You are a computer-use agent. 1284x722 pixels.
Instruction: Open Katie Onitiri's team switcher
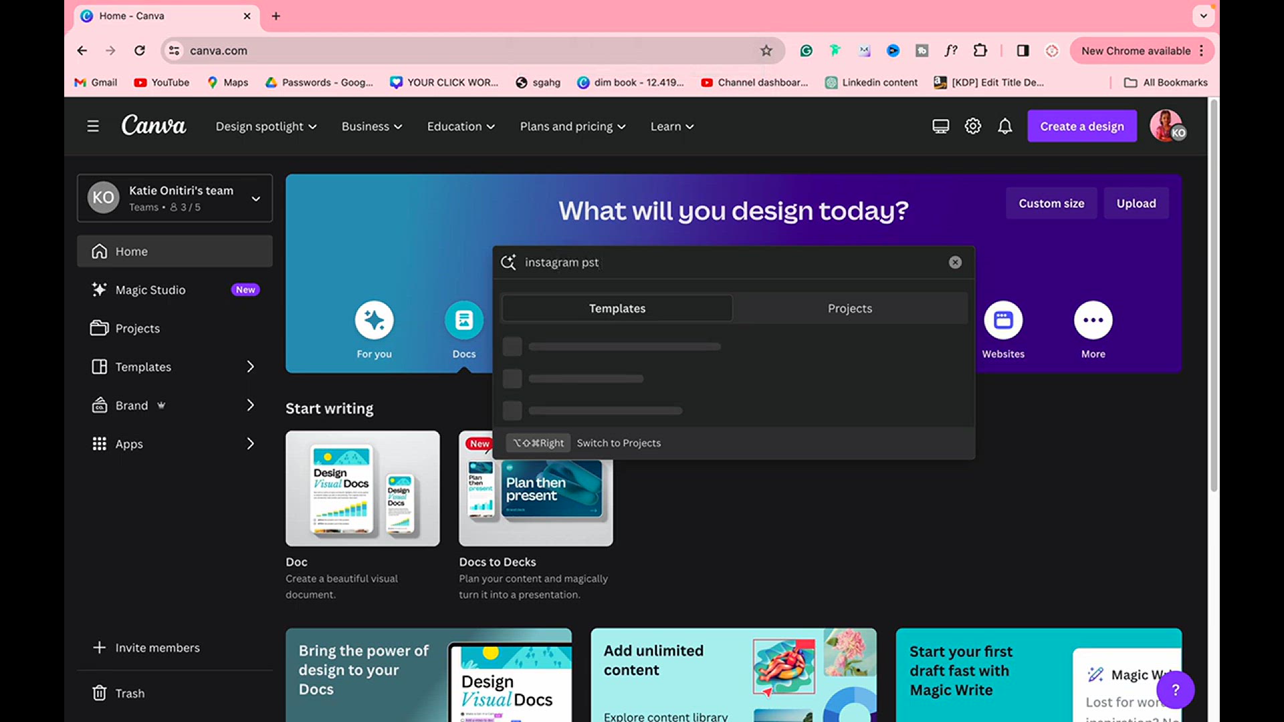tap(175, 198)
